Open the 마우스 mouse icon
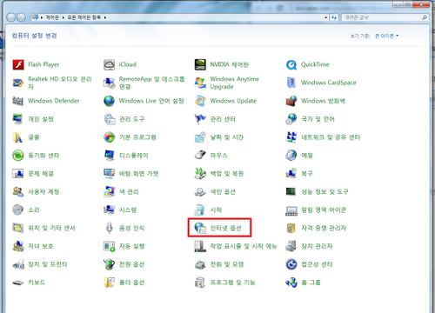 click(200, 156)
